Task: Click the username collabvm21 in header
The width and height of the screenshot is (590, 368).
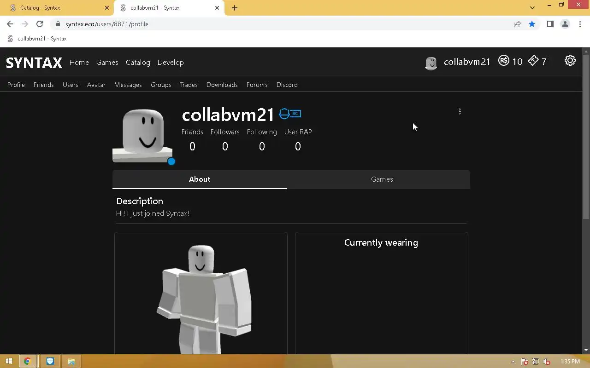Action: (x=467, y=62)
